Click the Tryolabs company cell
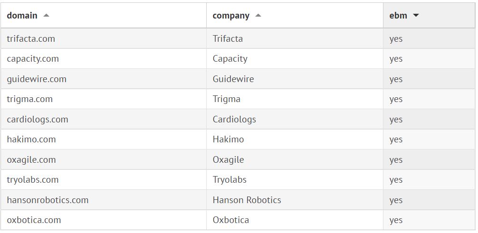Image resolution: width=478 pixels, height=233 pixels. (229, 180)
